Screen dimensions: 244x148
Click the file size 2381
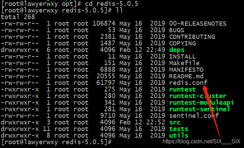[x=108, y=37]
